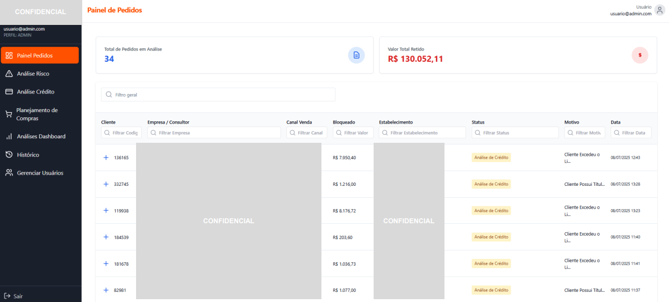Go to Gerenciar Usuários in sidebar
Viewport: 669px width, 302px height.
click(40, 173)
